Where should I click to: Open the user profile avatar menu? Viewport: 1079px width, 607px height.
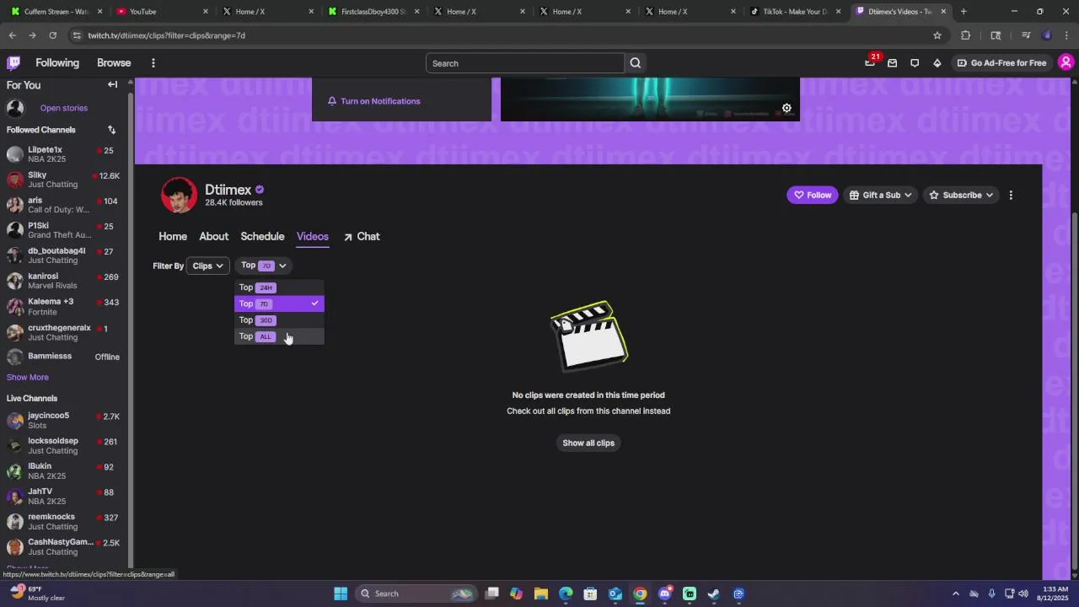pyautogui.click(x=1066, y=62)
